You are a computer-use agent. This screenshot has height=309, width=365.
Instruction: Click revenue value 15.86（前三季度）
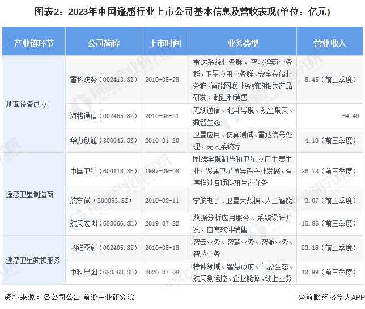329,223
